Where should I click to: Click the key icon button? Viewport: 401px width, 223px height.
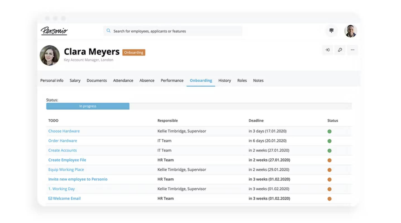(340, 50)
